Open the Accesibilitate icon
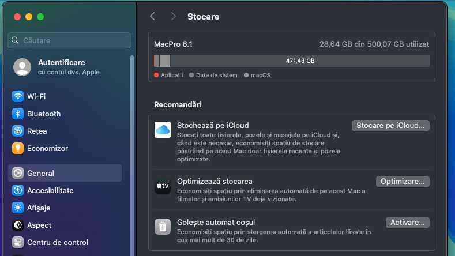Image resolution: width=455 pixels, height=256 pixels. coord(18,190)
